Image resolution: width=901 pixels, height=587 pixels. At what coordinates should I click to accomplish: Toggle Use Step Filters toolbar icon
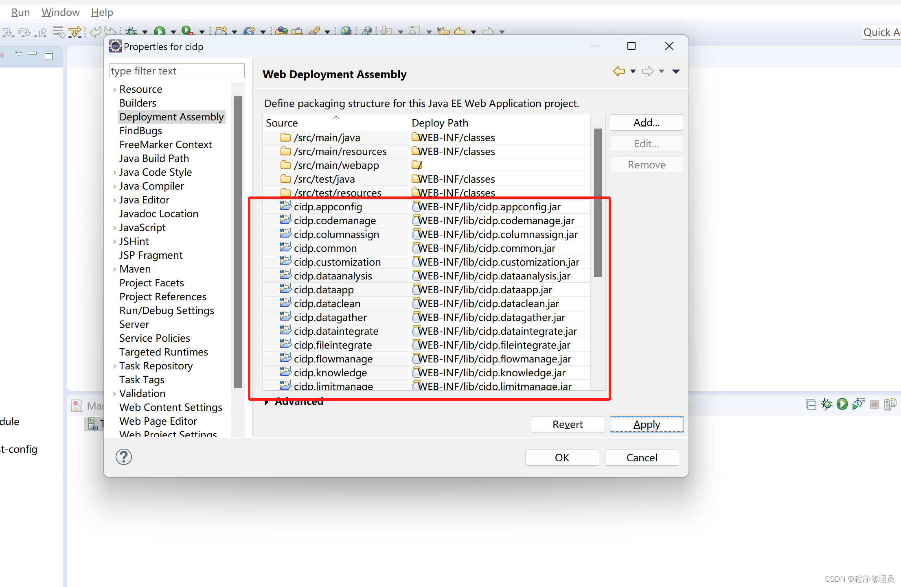click(x=75, y=32)
